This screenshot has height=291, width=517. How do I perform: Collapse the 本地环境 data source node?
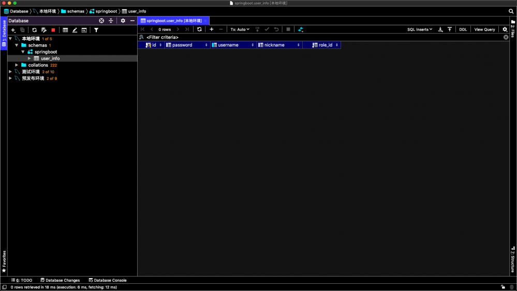coord(10,39)
